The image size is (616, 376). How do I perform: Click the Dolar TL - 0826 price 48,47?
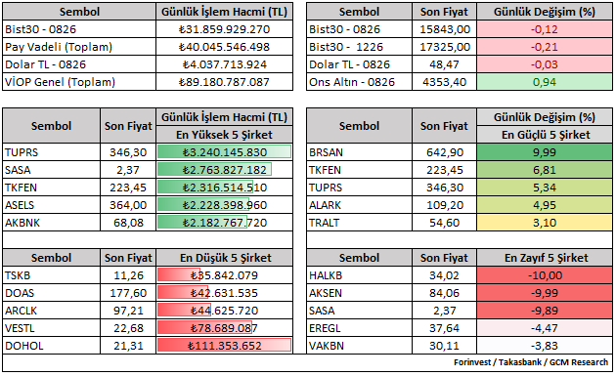pyautogui.click(x=444, y=64)
